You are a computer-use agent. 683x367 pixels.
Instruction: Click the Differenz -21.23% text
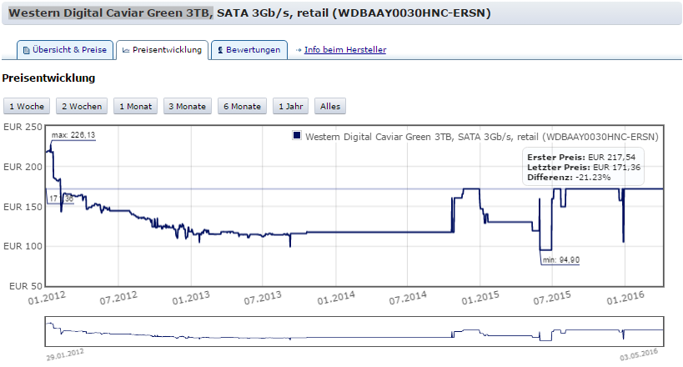pyautogui.click(x=569, y=178)
